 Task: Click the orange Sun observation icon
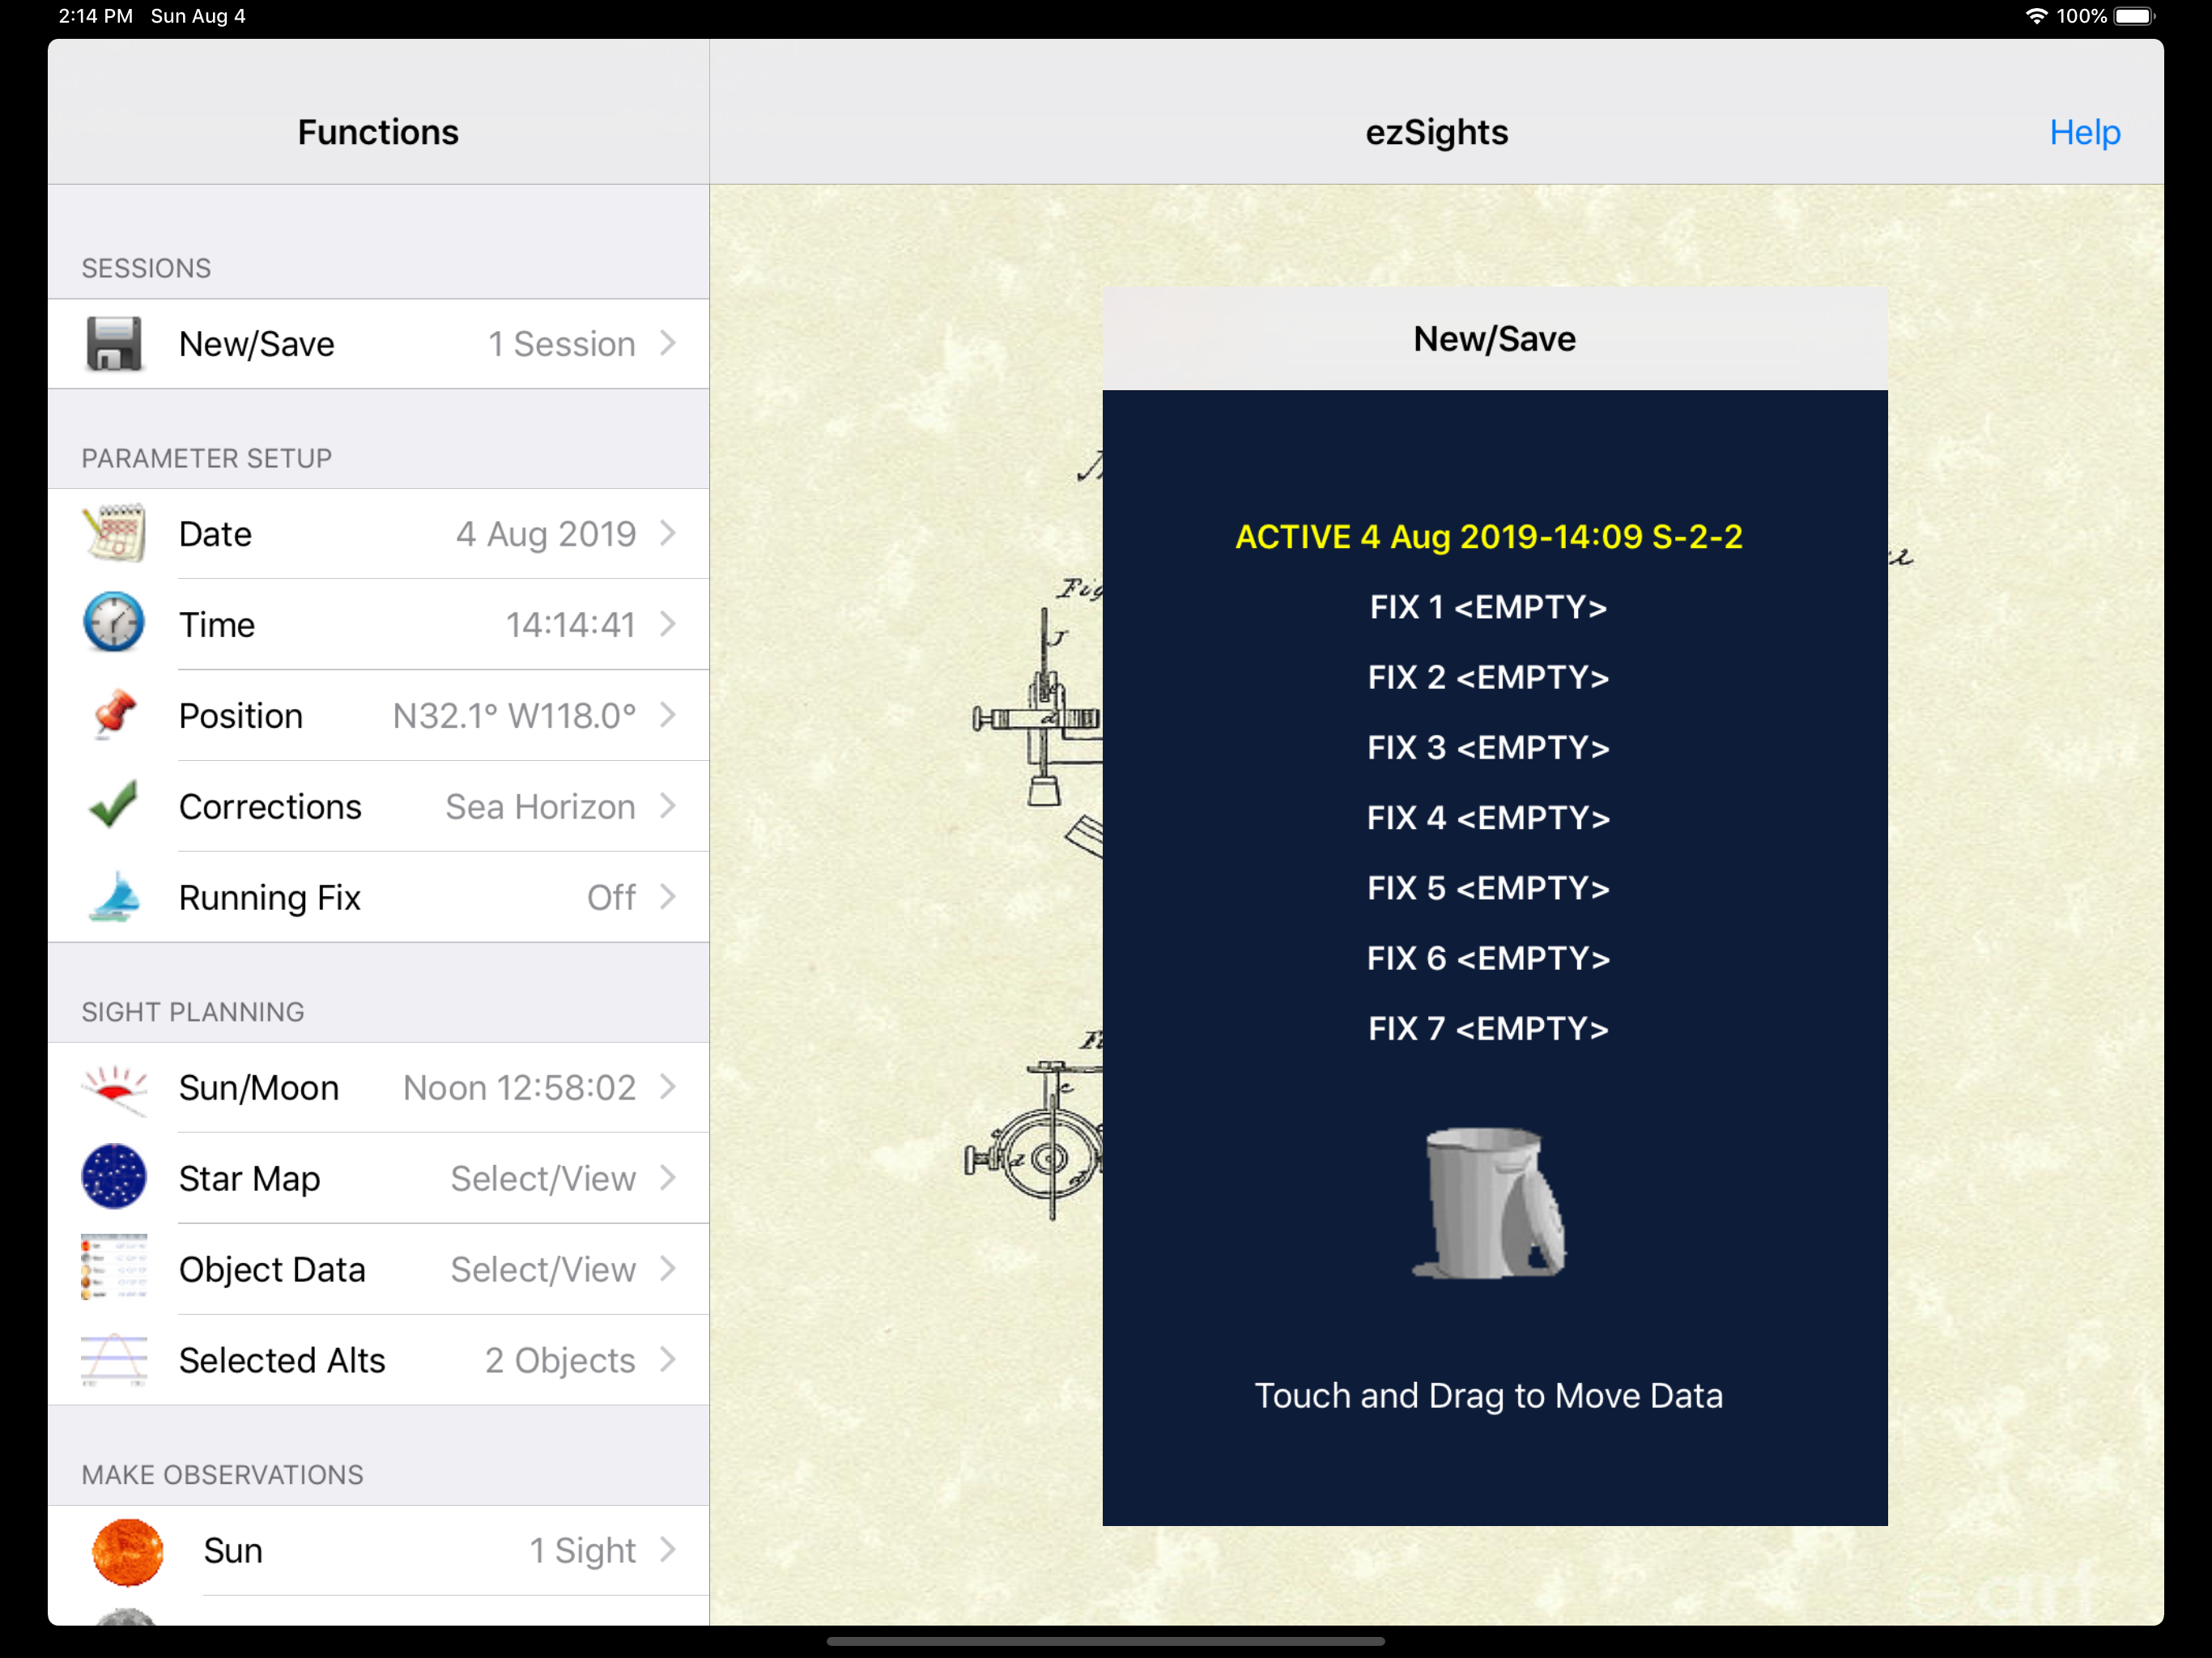[127, 1551]
